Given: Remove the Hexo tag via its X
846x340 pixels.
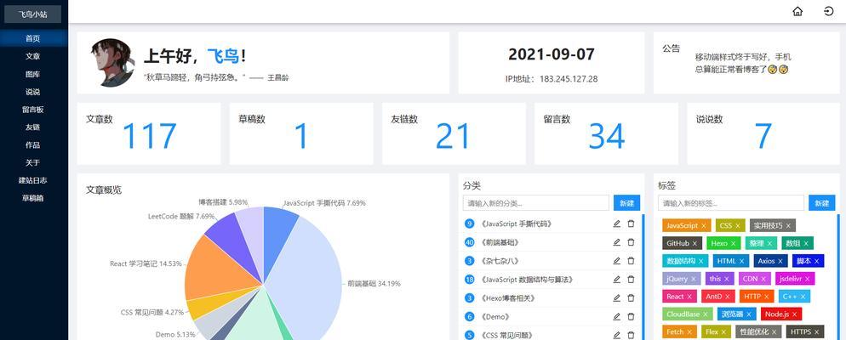Looking at the screenshot, I should click(734, 244).
